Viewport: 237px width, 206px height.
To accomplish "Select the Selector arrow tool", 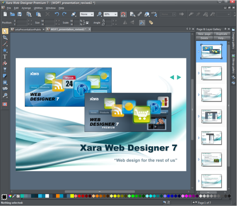I will [5, 31].
